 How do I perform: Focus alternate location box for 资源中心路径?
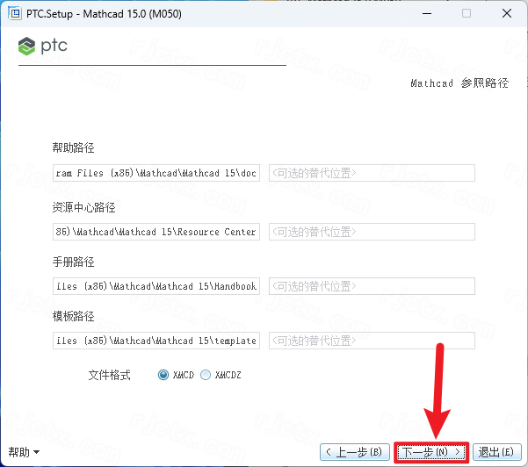[x=371, y=232]
